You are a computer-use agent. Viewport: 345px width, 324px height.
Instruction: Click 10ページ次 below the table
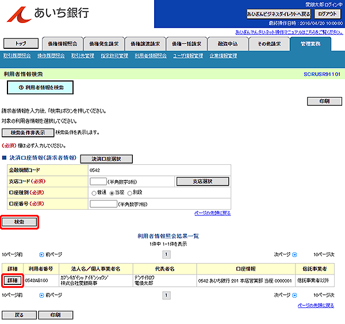(x=324, y=295)
